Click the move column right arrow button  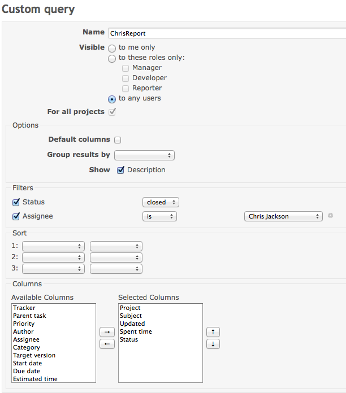(x=107, y=332)
